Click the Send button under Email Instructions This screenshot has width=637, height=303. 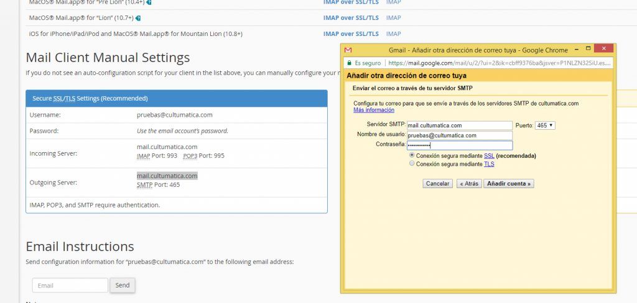click(123, 285)
